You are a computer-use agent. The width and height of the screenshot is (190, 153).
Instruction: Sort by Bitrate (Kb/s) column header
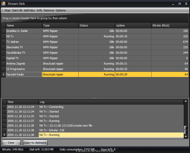click(170, 25)
